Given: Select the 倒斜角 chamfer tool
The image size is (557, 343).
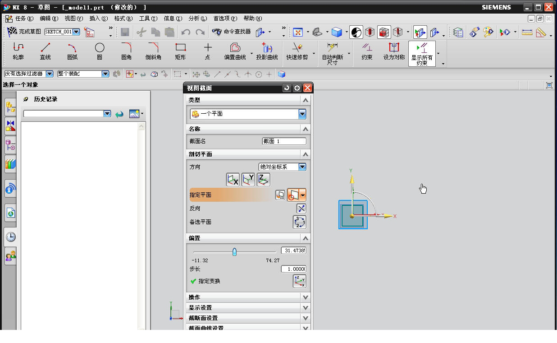Looking at the screenshot, I should 153,51.
